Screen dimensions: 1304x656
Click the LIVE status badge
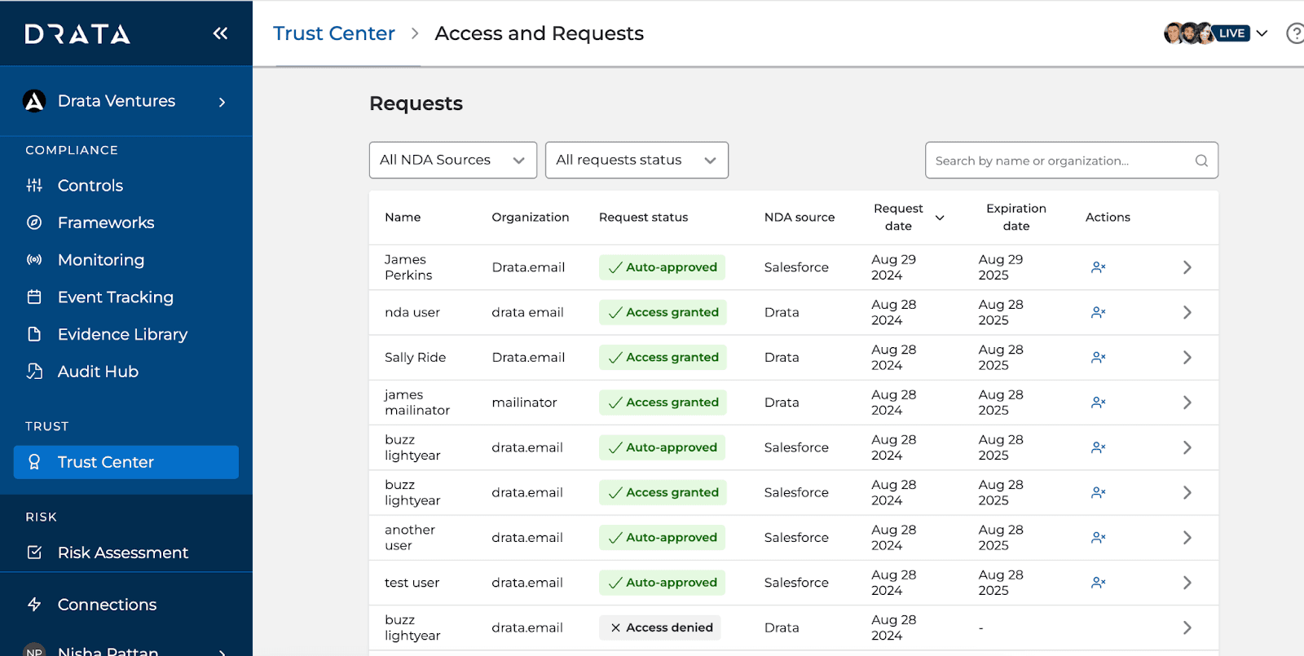click(x=1231, y=33)
